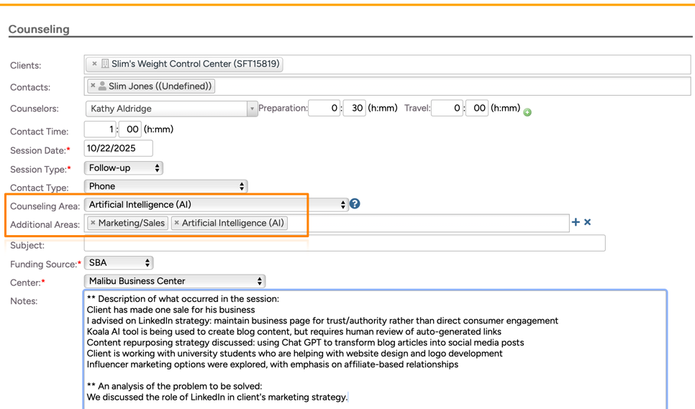
Task: Click green add counselor plus icon
Action: coord(527,112)
